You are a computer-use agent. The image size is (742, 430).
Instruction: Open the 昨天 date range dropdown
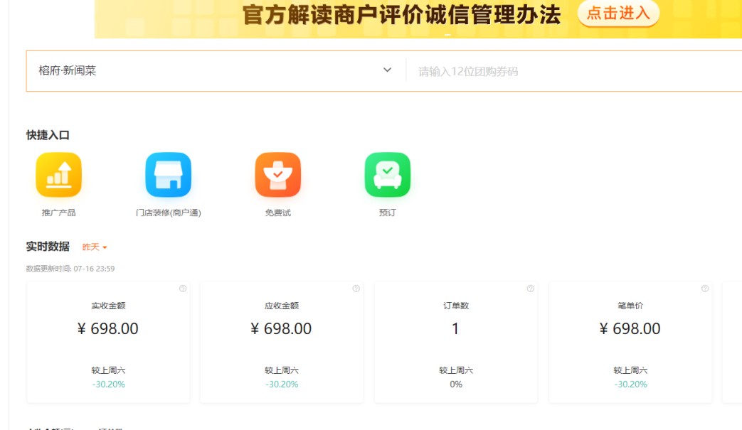95,247
